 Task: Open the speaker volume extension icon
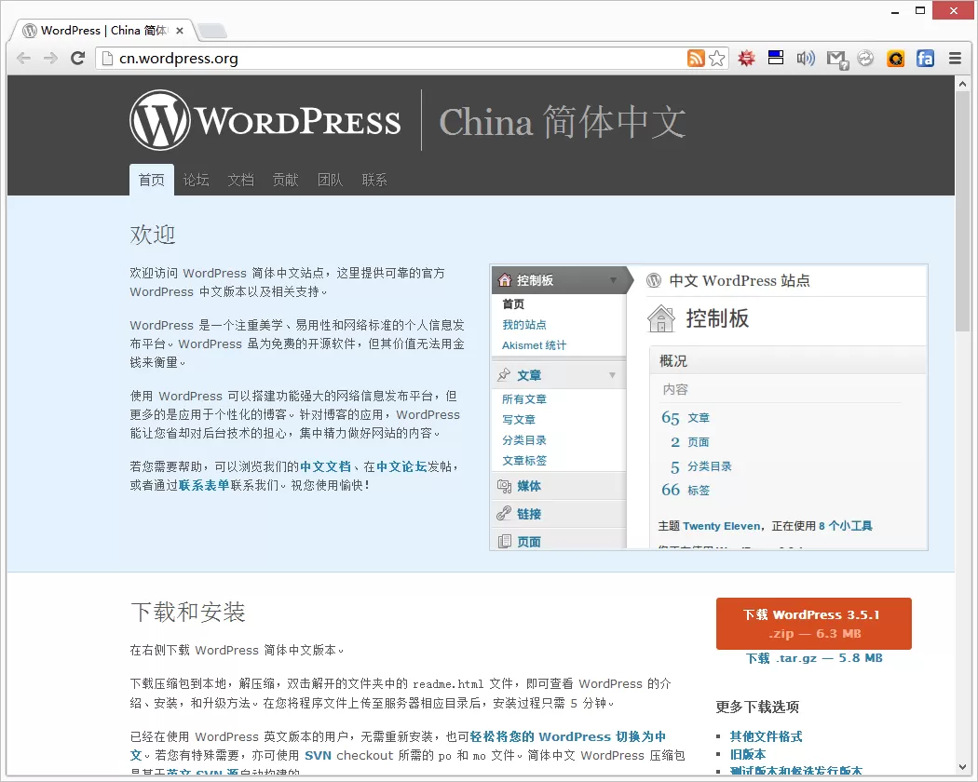coord(806,58)
